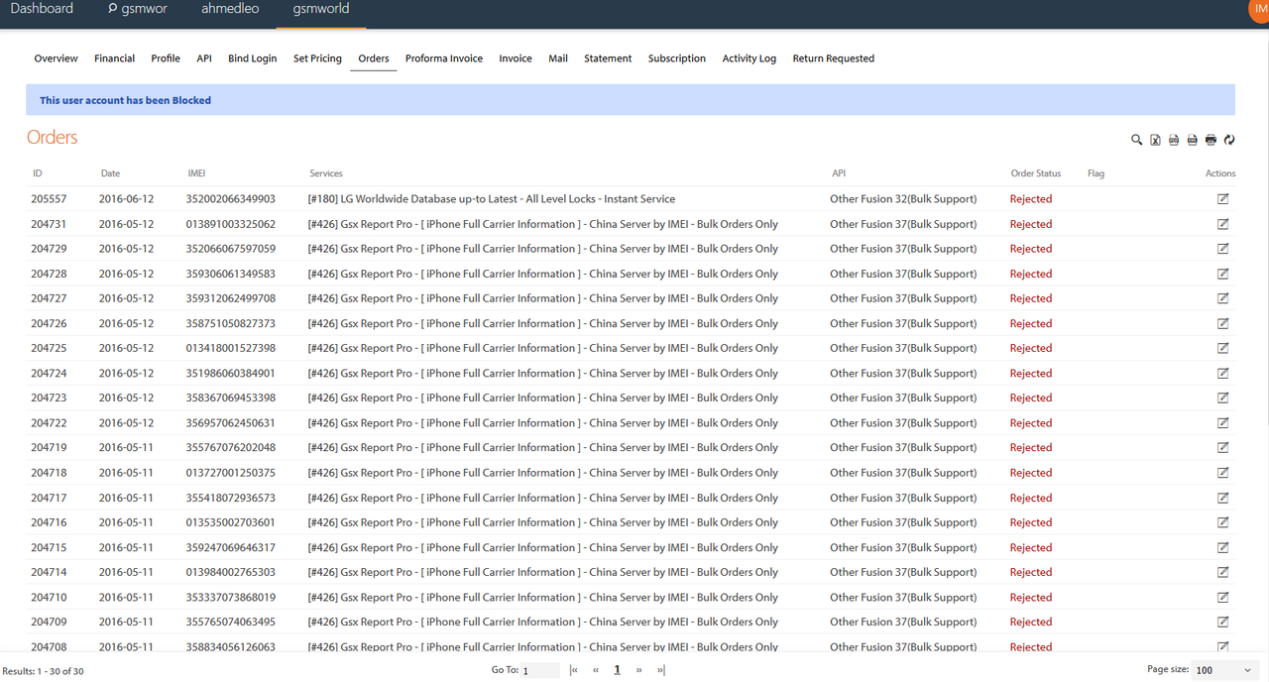
Task: Open edit action for order 204723
Action: pyautogui.click(x=1222, y=398)
